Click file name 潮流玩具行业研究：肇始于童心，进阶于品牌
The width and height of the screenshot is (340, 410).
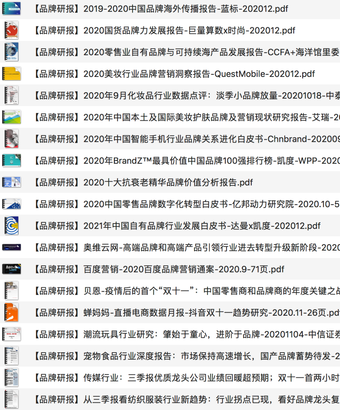[186, 334]
